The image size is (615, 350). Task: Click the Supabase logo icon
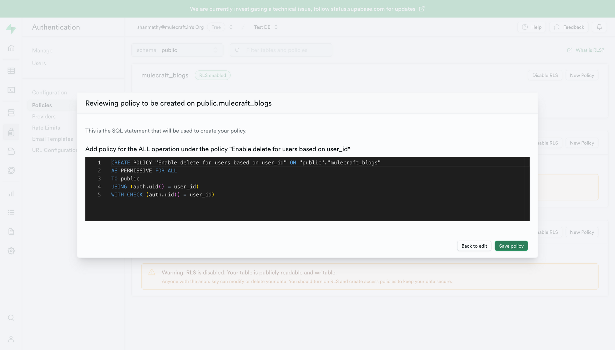click(x=11, y=29)
